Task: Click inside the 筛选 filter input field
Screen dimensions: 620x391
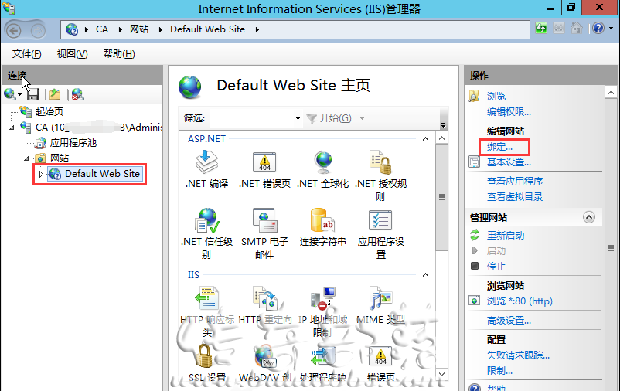Action: pyautogui.click(x=251, y=118)
